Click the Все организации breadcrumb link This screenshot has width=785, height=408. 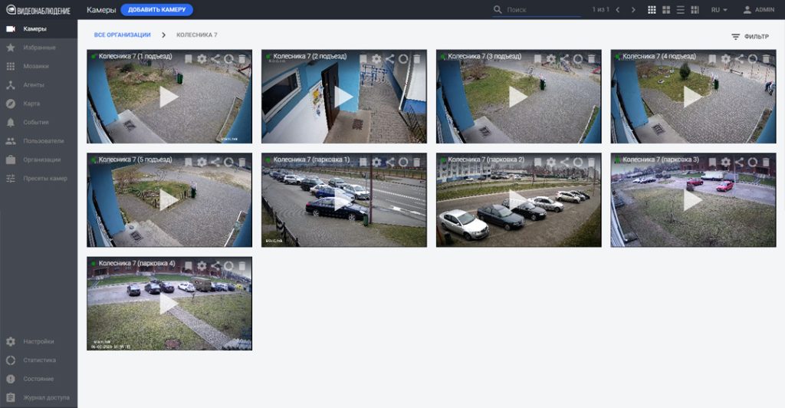(122, 35)
